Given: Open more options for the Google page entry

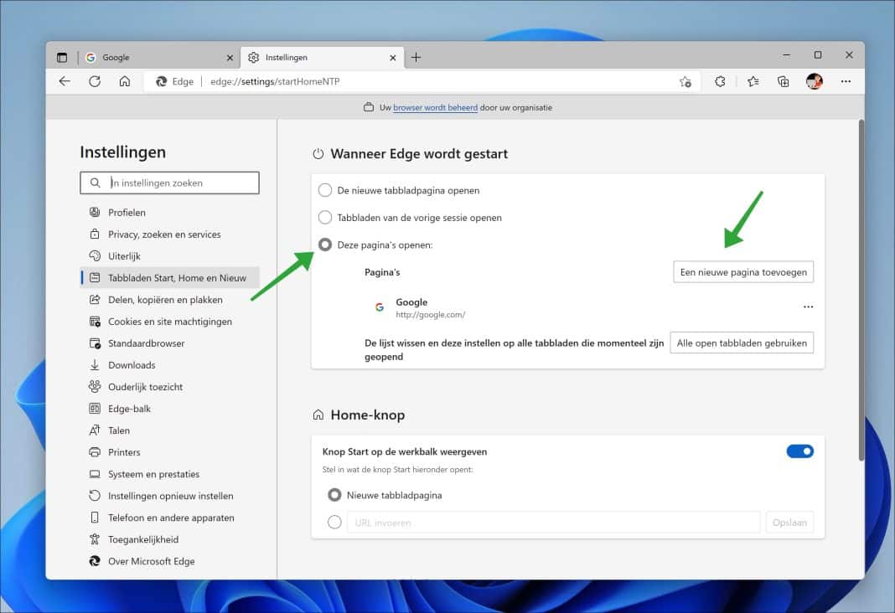Looking at the screenshot, I should [x=808, y=306].
